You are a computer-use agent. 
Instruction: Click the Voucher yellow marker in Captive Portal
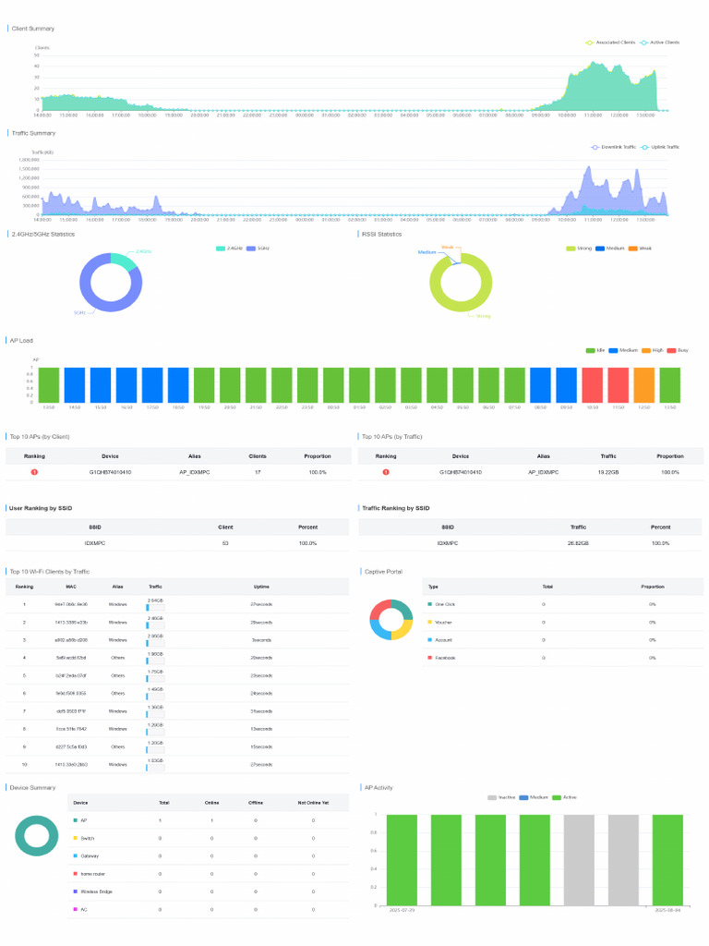(430, 622)
